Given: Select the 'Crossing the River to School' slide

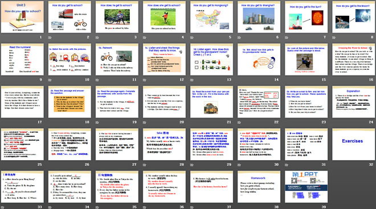Looking at the screenshot, I should click(354, 59).
